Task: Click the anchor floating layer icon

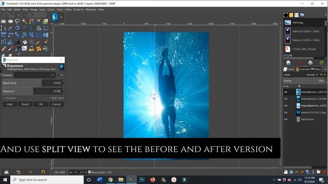Action: [313, 172]
